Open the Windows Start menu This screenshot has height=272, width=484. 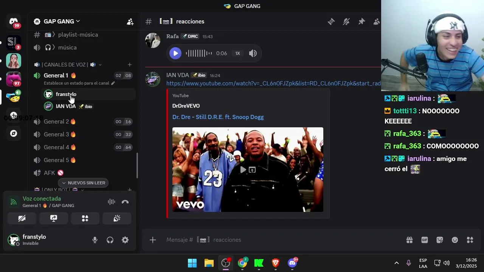(192, 263)
